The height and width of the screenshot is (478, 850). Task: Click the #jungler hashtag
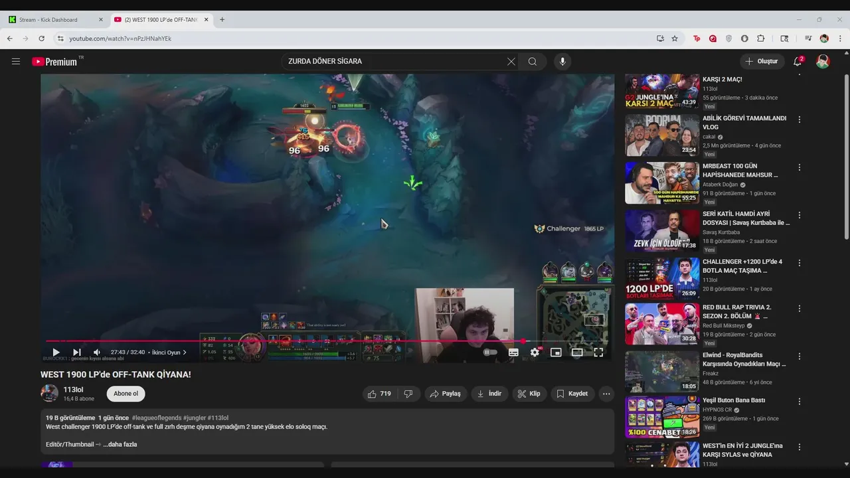pos(195,418)
